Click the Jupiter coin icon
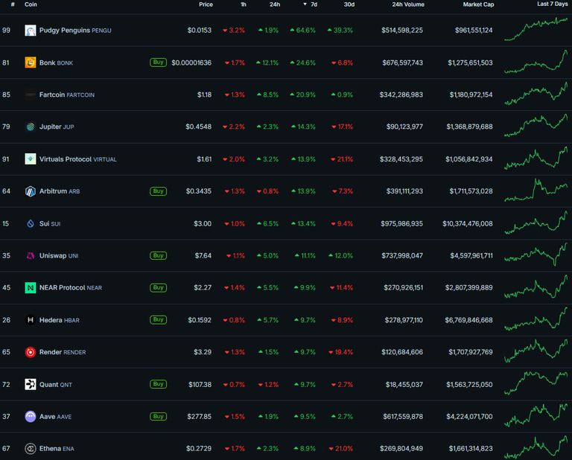The height and width of the screenshot is (460, 572). pyautogui.click(x=31, y=127)
